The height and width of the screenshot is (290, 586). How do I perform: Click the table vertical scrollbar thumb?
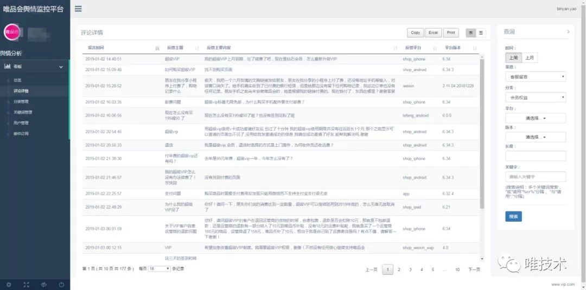coord(482,133)
